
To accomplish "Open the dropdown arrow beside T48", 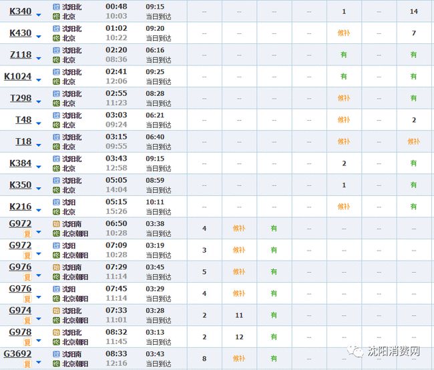I will tap(39, 123).
